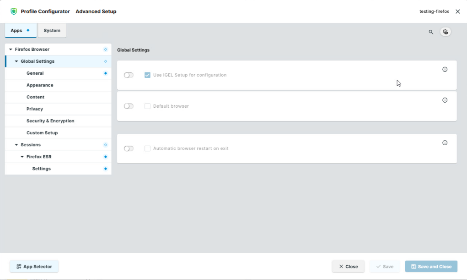Select Content in the settings tree

pos(58,97)
